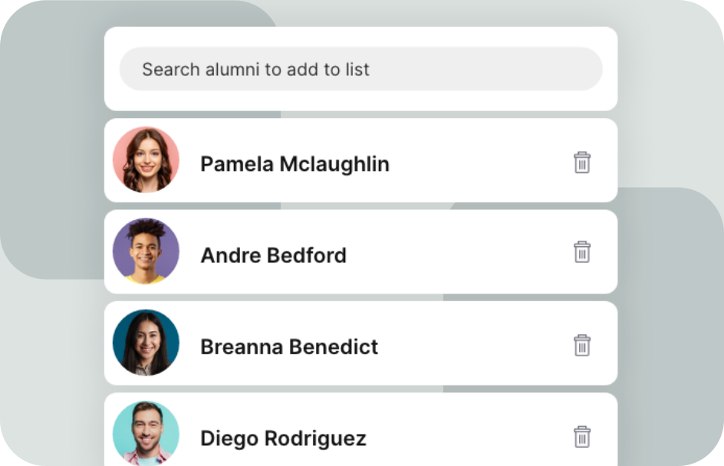
Task: Open the Andre Bedford name link
Action: pos(273,255)
